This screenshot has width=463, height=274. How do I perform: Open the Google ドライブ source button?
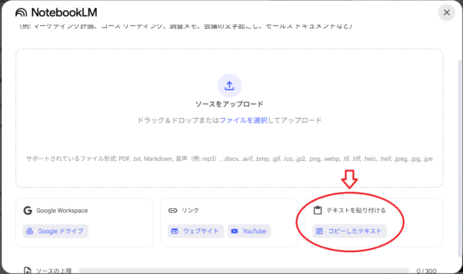click(56, 231)
